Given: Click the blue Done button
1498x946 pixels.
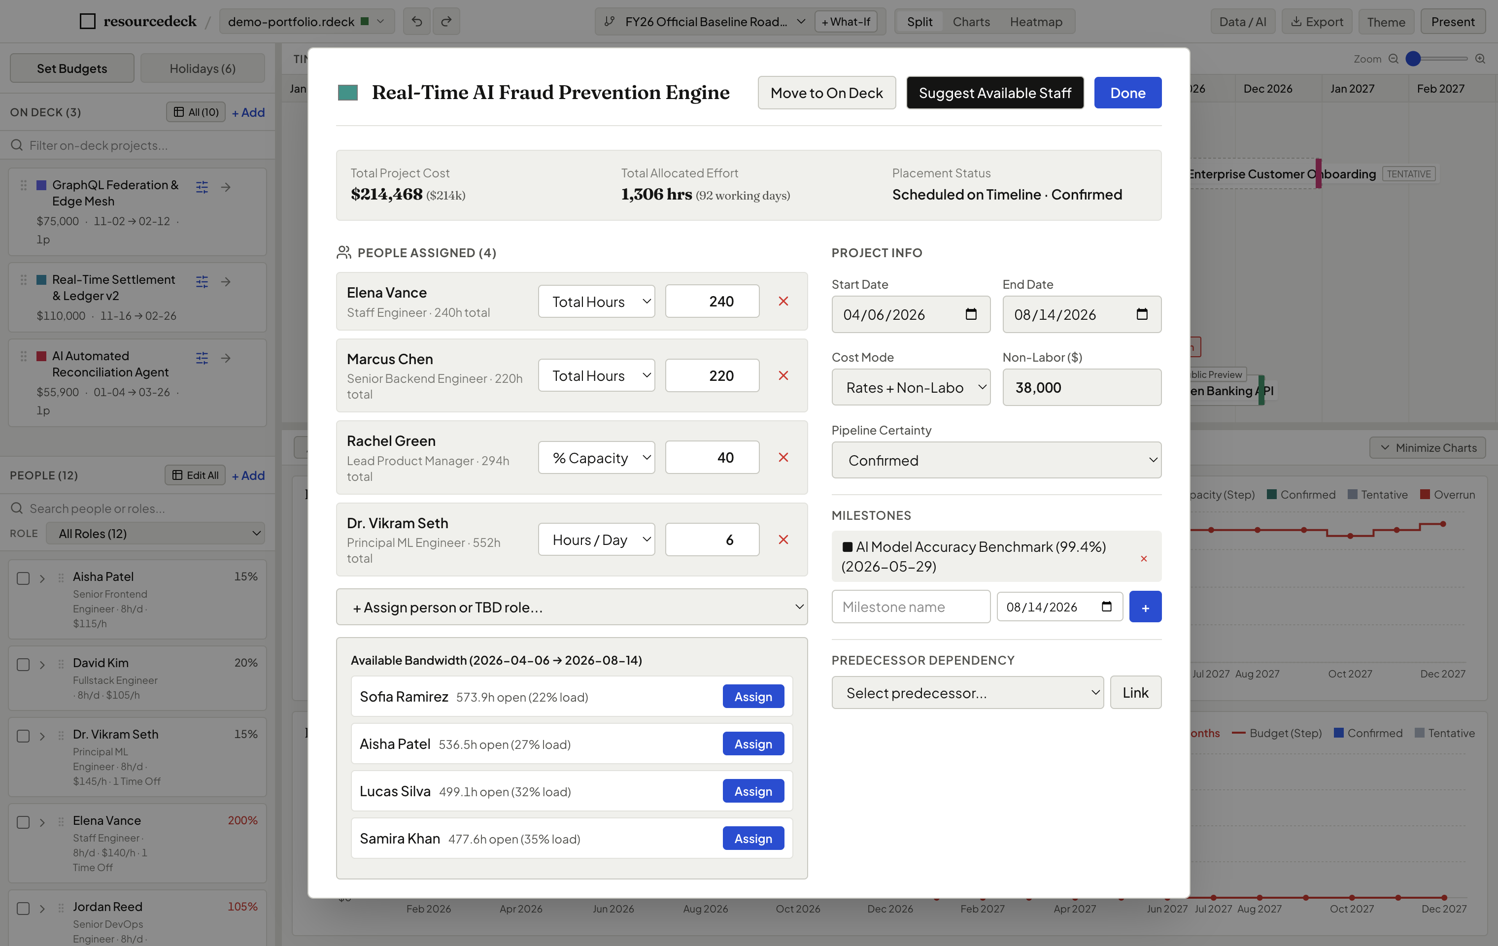Looking at the screenshot, I should 1127,93.
